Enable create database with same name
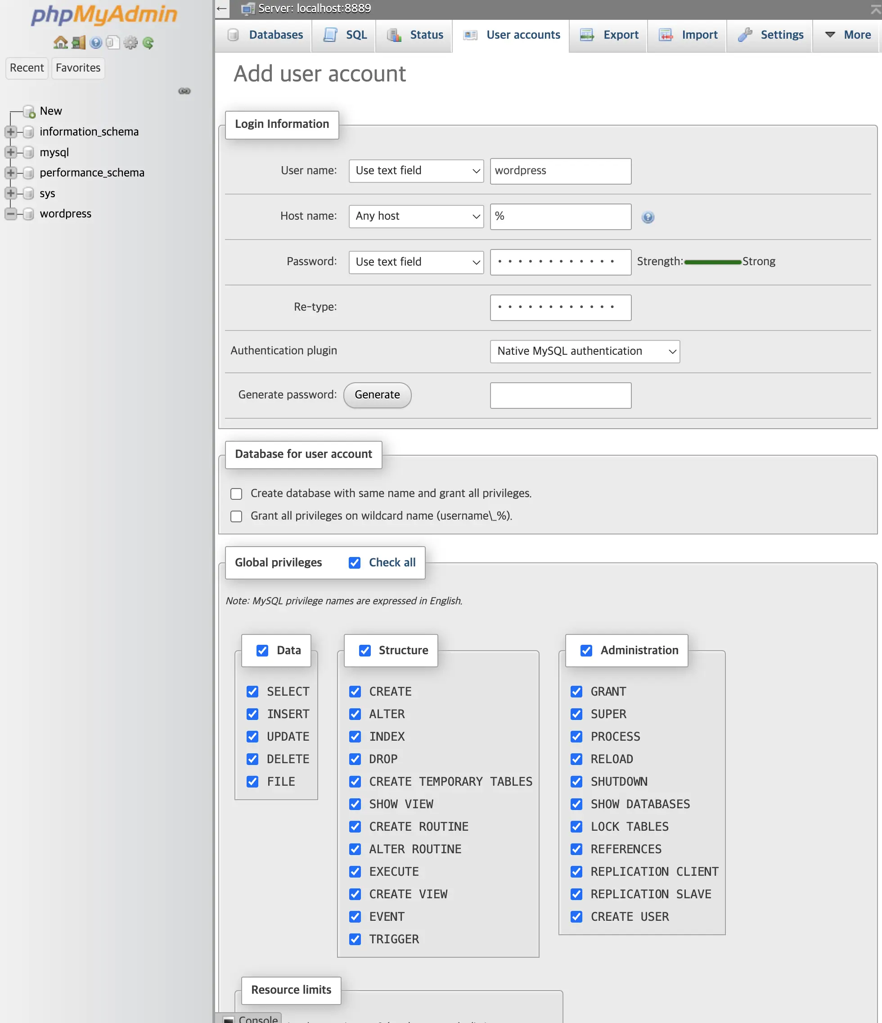Screen dimensions: 882x1023 coord(236,494)
